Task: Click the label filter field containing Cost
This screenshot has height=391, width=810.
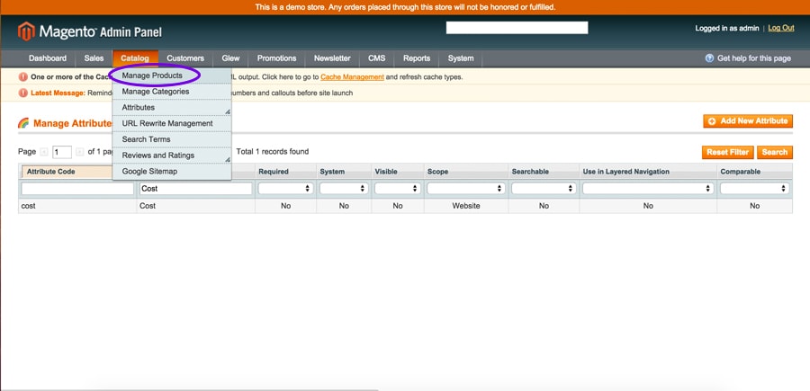Action: 196,189
